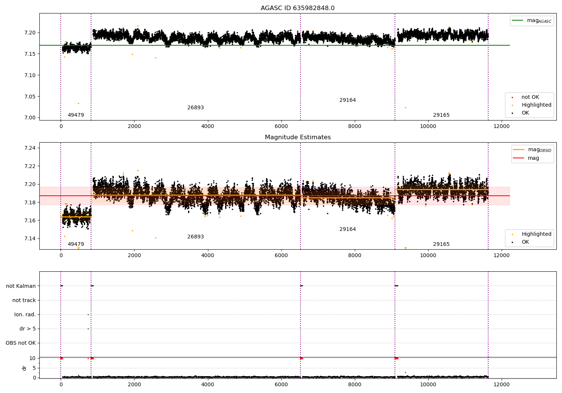Click the 'OBS not OK' axis label

point(21,343)
